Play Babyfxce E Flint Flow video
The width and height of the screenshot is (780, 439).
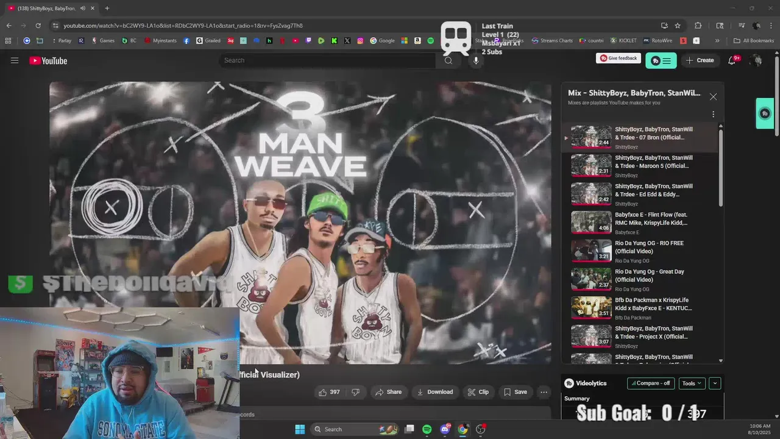tap(640, 223)
